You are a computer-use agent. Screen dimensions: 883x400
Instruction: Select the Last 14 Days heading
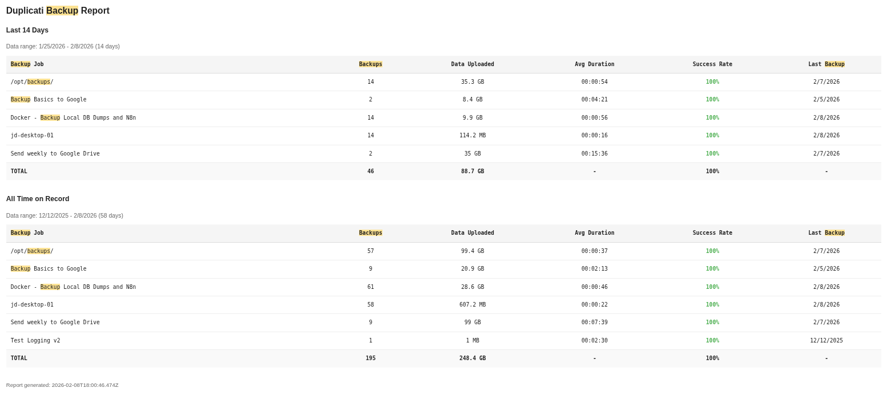coord(27,30)
